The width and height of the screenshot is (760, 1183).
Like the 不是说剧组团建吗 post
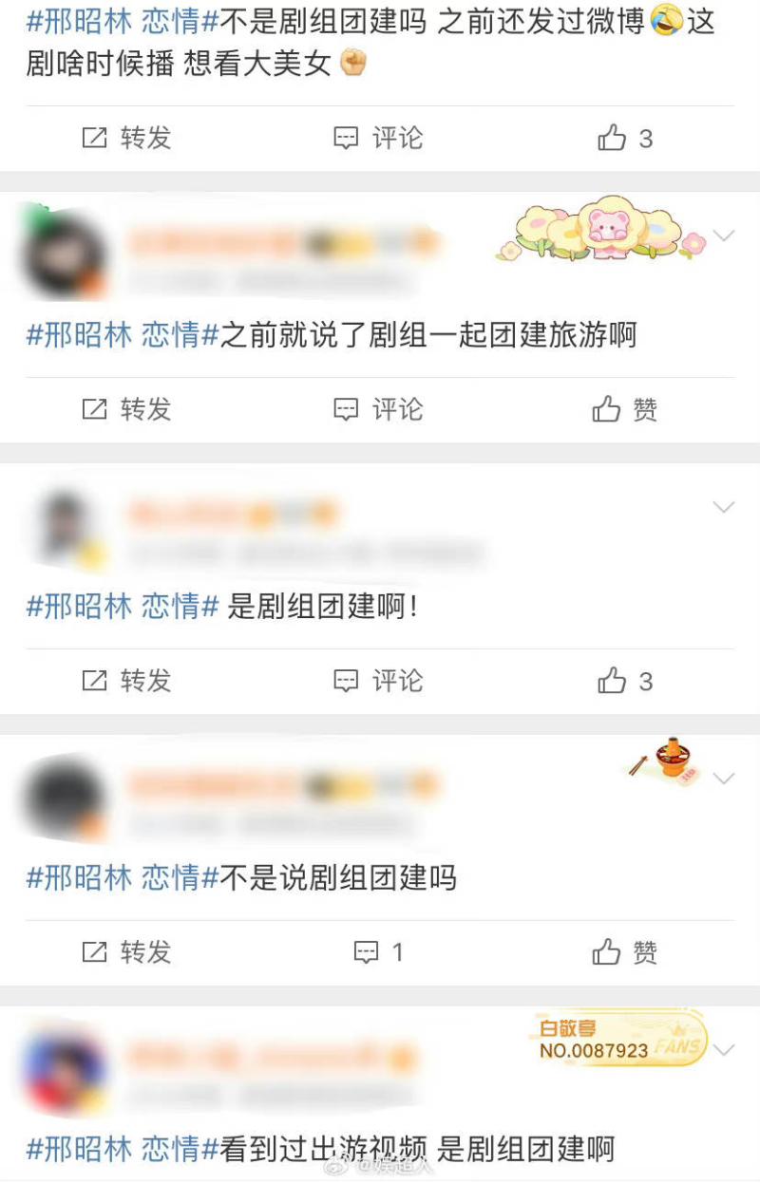coord(625,951)
